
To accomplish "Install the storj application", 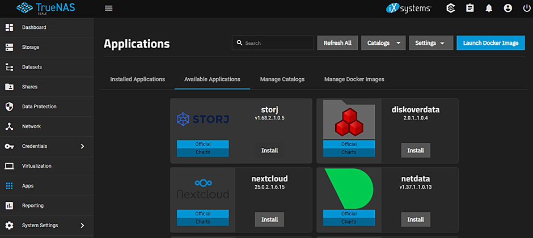I will point(269,150).
